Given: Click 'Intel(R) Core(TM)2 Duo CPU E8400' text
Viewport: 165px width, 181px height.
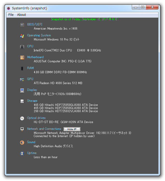Looking at the screenshot, I should click(x=59, y=50).
